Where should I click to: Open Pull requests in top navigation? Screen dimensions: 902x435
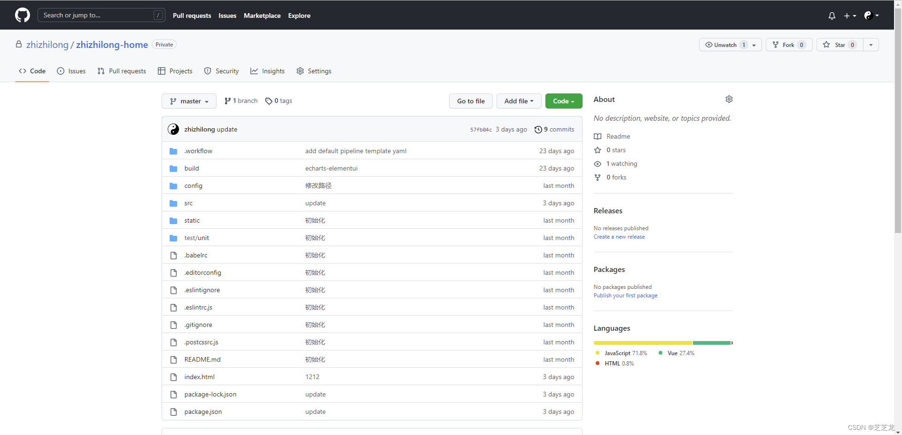click(192, 16)
